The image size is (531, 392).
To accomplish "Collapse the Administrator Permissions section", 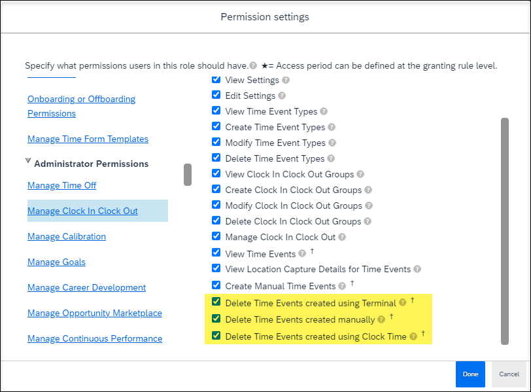I will point(28,161).
